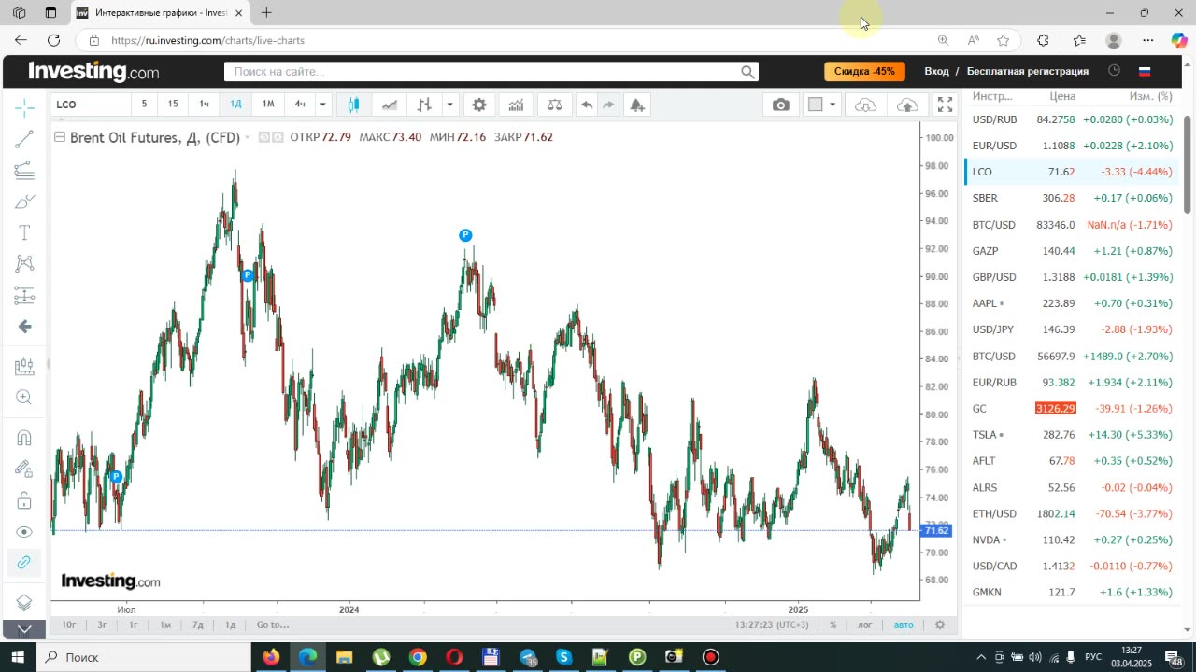Switch chart to fullscreen mode
This screenshot has height=672, width=1196.
coord(945,105)
